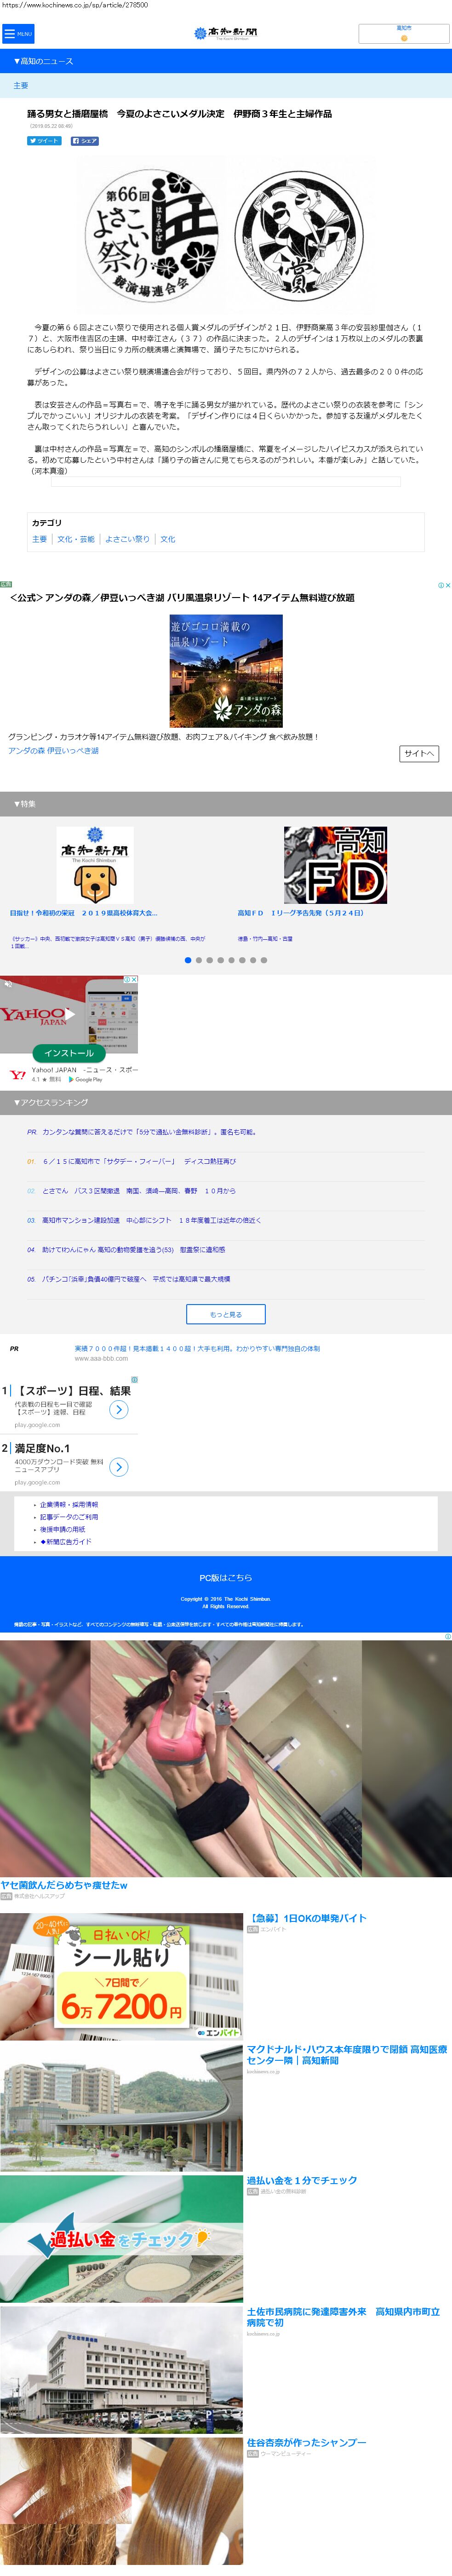Click the round arrow beside the sports schedule ad
This screenshot has height=2576, width=452.
point(119,1410)
